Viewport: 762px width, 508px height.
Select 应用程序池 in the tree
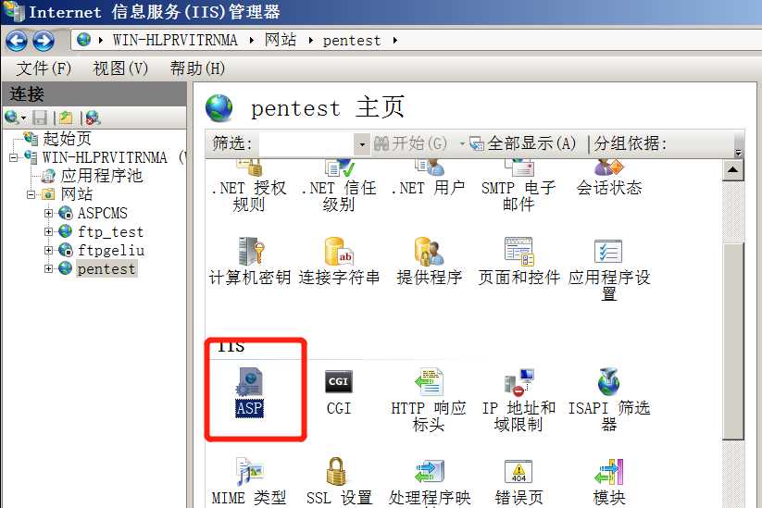point(102,176)
